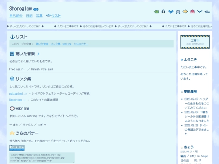Go to random webring site ランダム
The width and height of the screenshot is (219, 164).
(28, 125)
